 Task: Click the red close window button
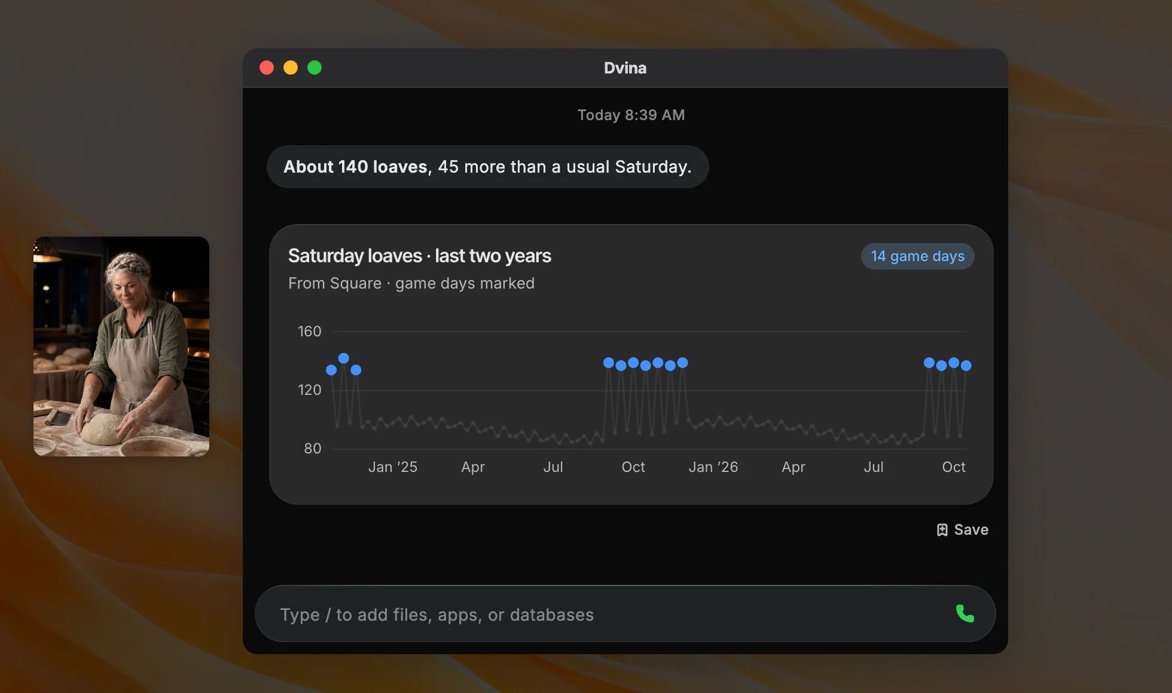click(267, 68)
